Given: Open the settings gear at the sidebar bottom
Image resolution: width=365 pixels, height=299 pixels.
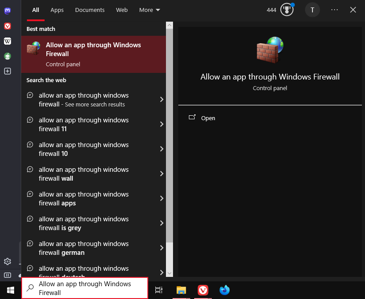Looking at the screenshot, I should point(7,261).
